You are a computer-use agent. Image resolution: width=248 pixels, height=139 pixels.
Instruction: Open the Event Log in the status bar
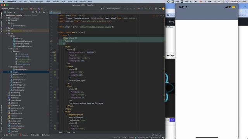tap(157, 135)
